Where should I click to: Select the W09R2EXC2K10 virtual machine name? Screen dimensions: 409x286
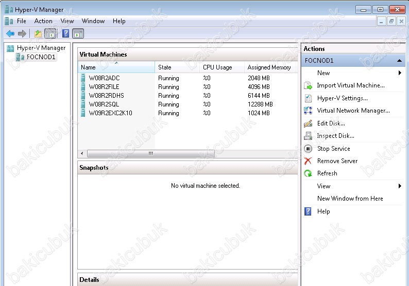click(x=111, y=113)
